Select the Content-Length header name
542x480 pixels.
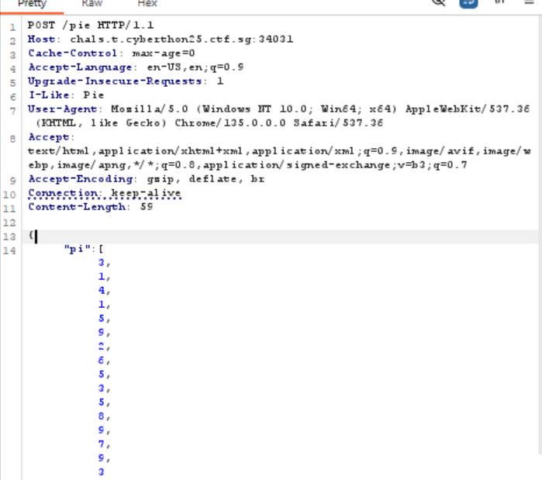[77, 207]
